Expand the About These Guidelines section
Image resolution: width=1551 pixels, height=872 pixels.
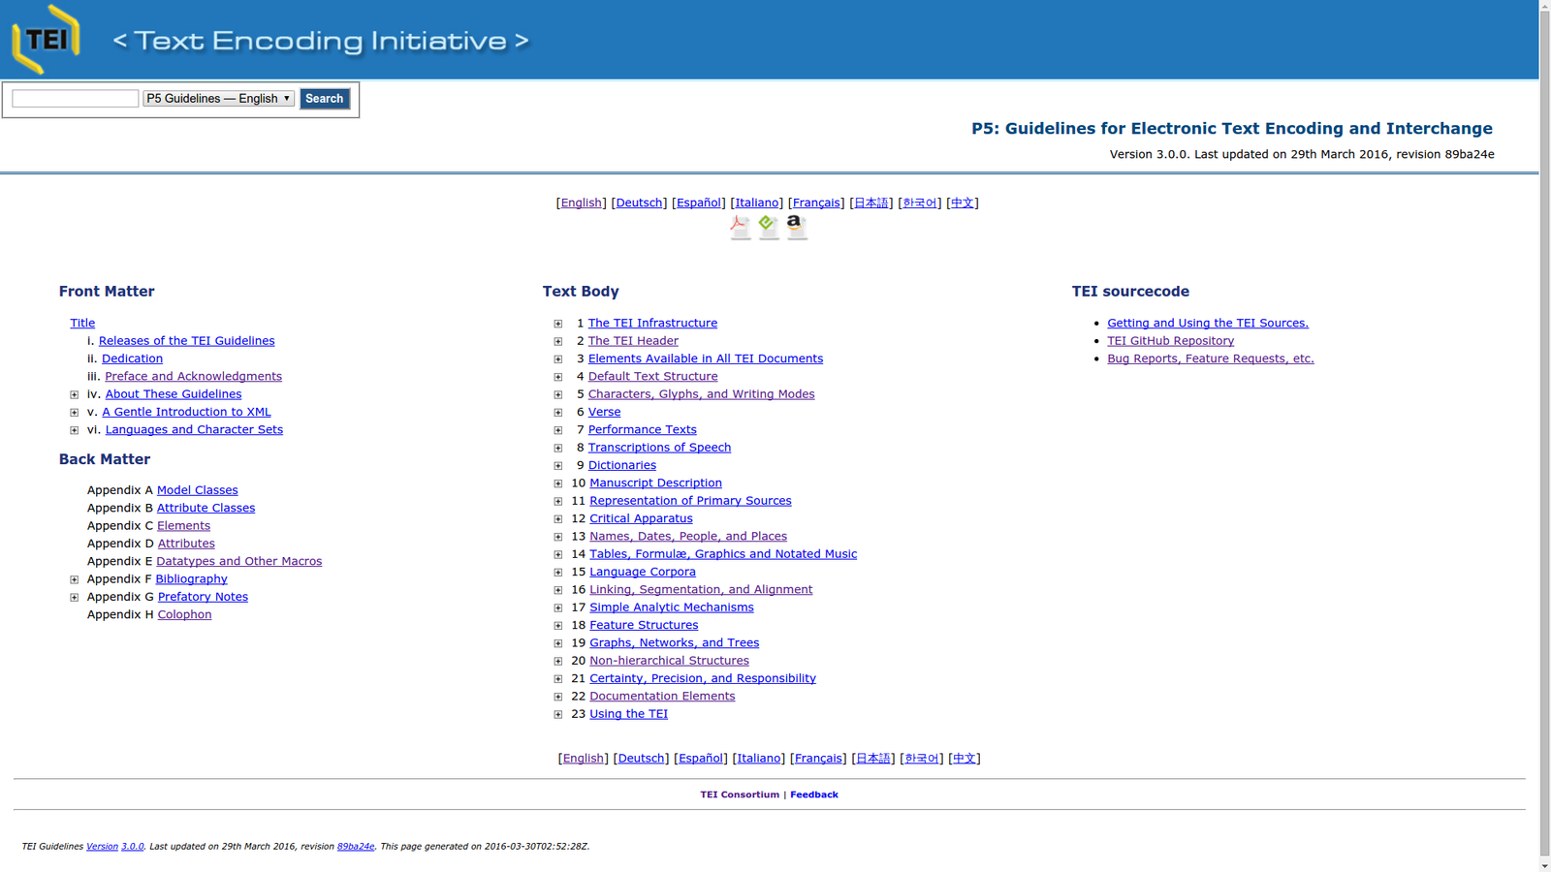point(74,394)
